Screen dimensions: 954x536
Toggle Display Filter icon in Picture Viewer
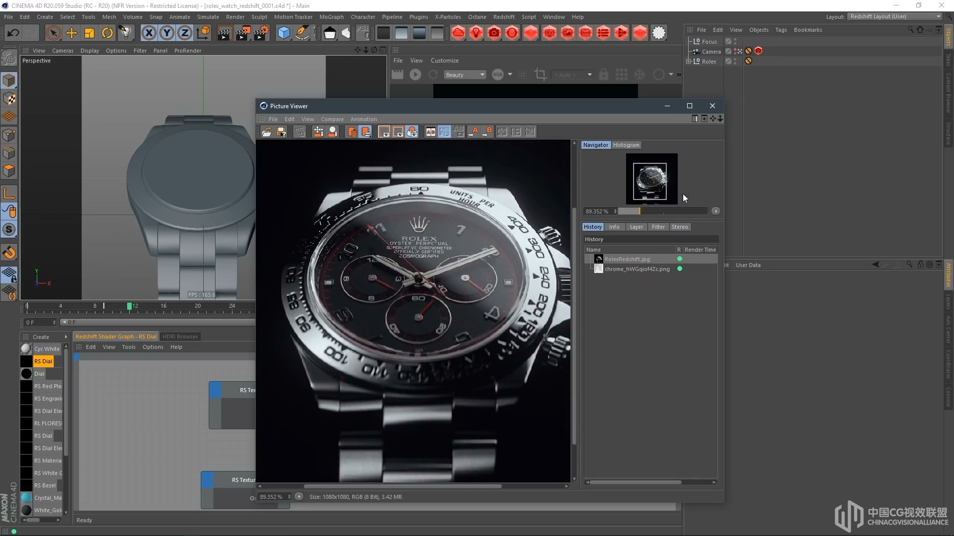[x=412, y=132]
